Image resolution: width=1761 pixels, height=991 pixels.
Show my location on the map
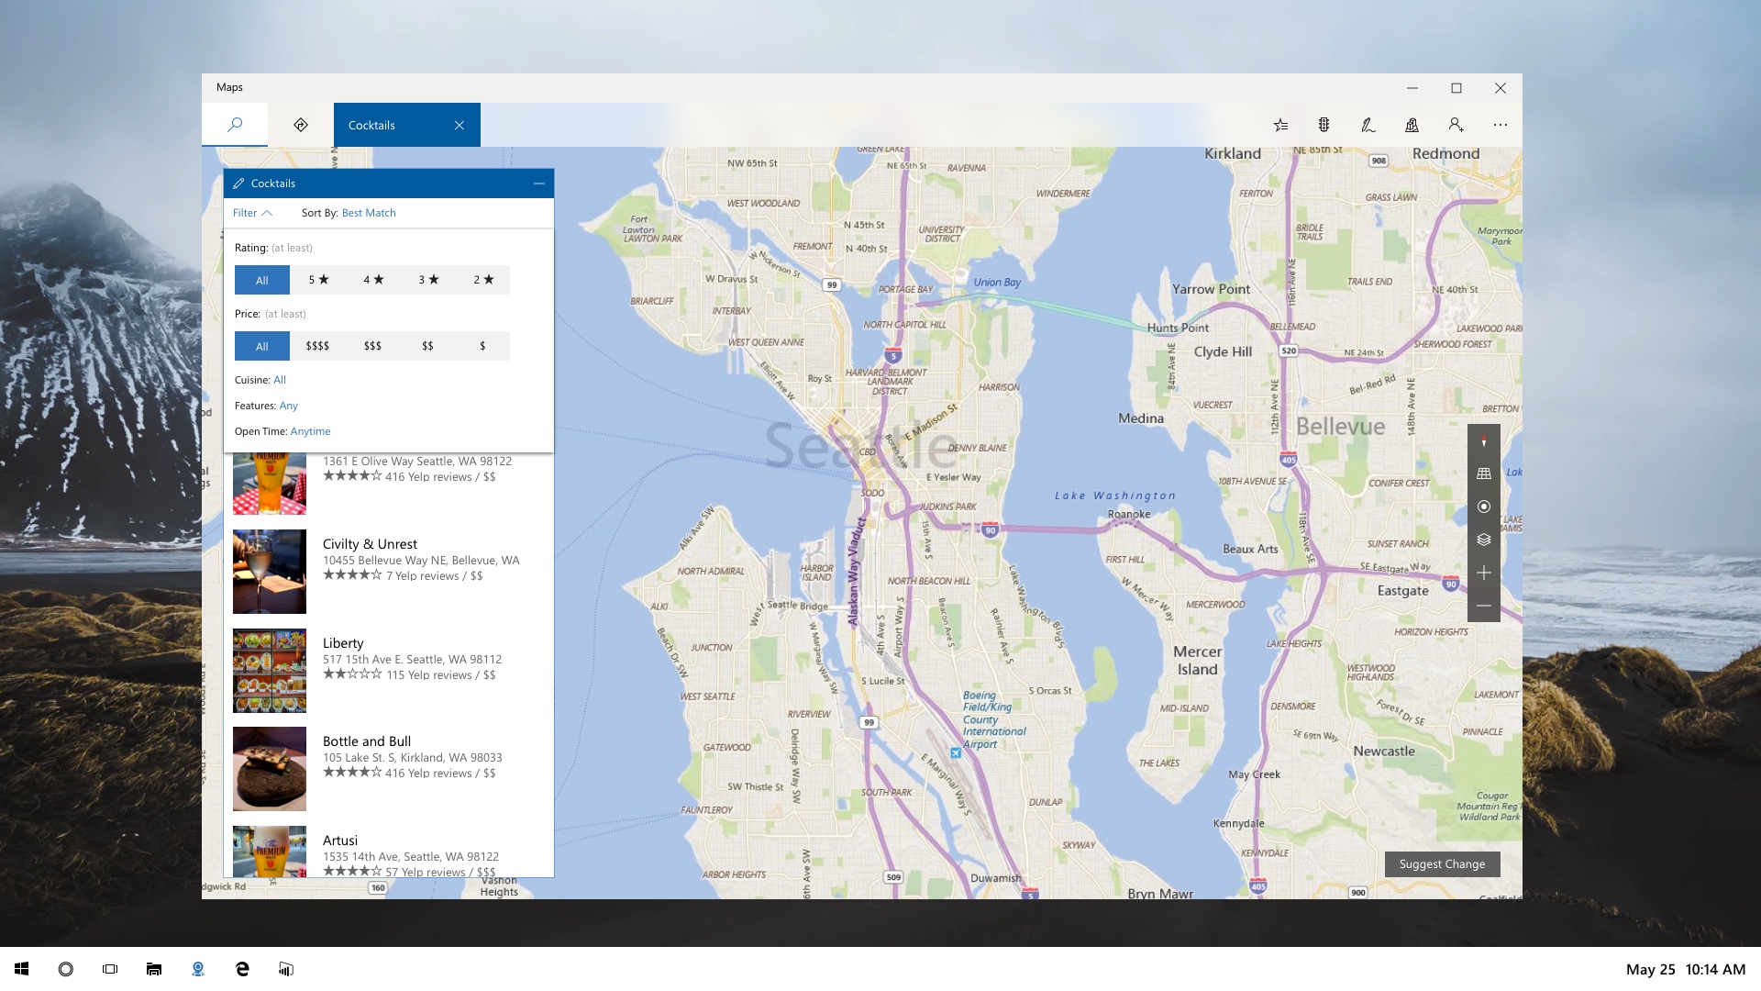coord(1484,507)
